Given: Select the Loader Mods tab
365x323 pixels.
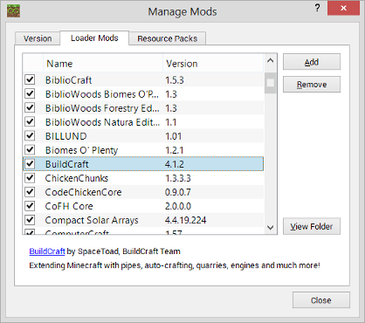Looking at the screenshot, I should tap(94, 38).
